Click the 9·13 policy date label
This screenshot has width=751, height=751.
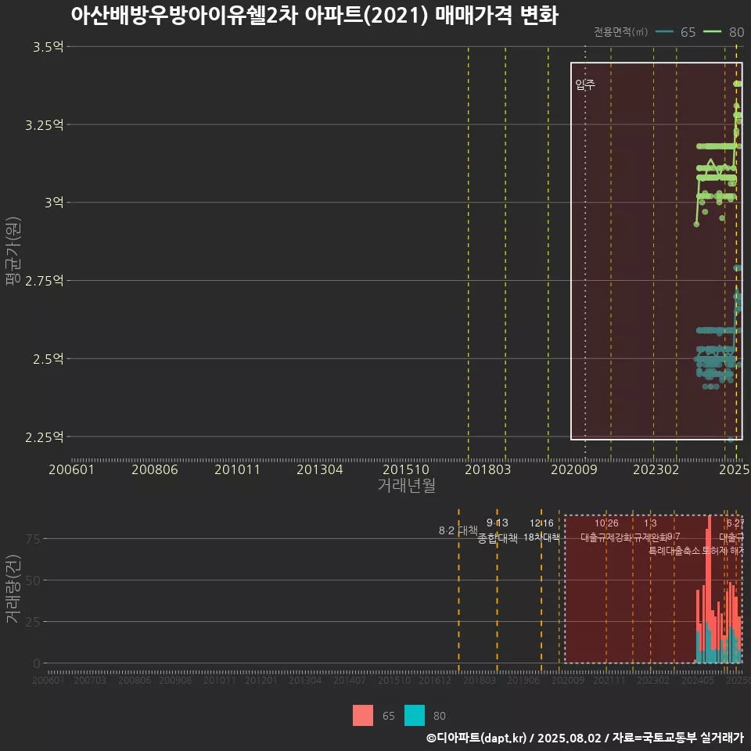tap(498, 523)
